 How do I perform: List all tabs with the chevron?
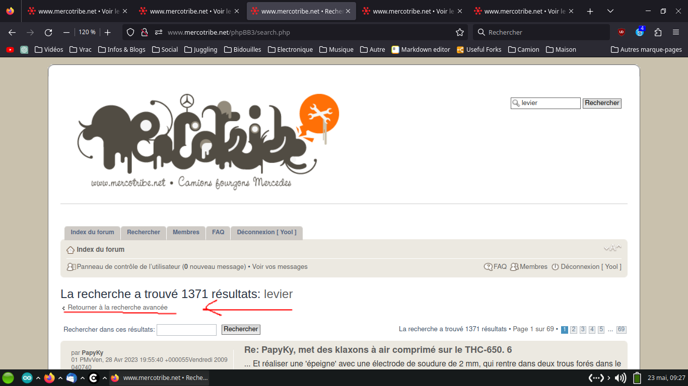(x=610, y=11)
